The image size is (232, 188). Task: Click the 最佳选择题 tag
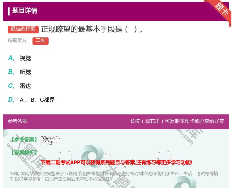coord(23,29)
